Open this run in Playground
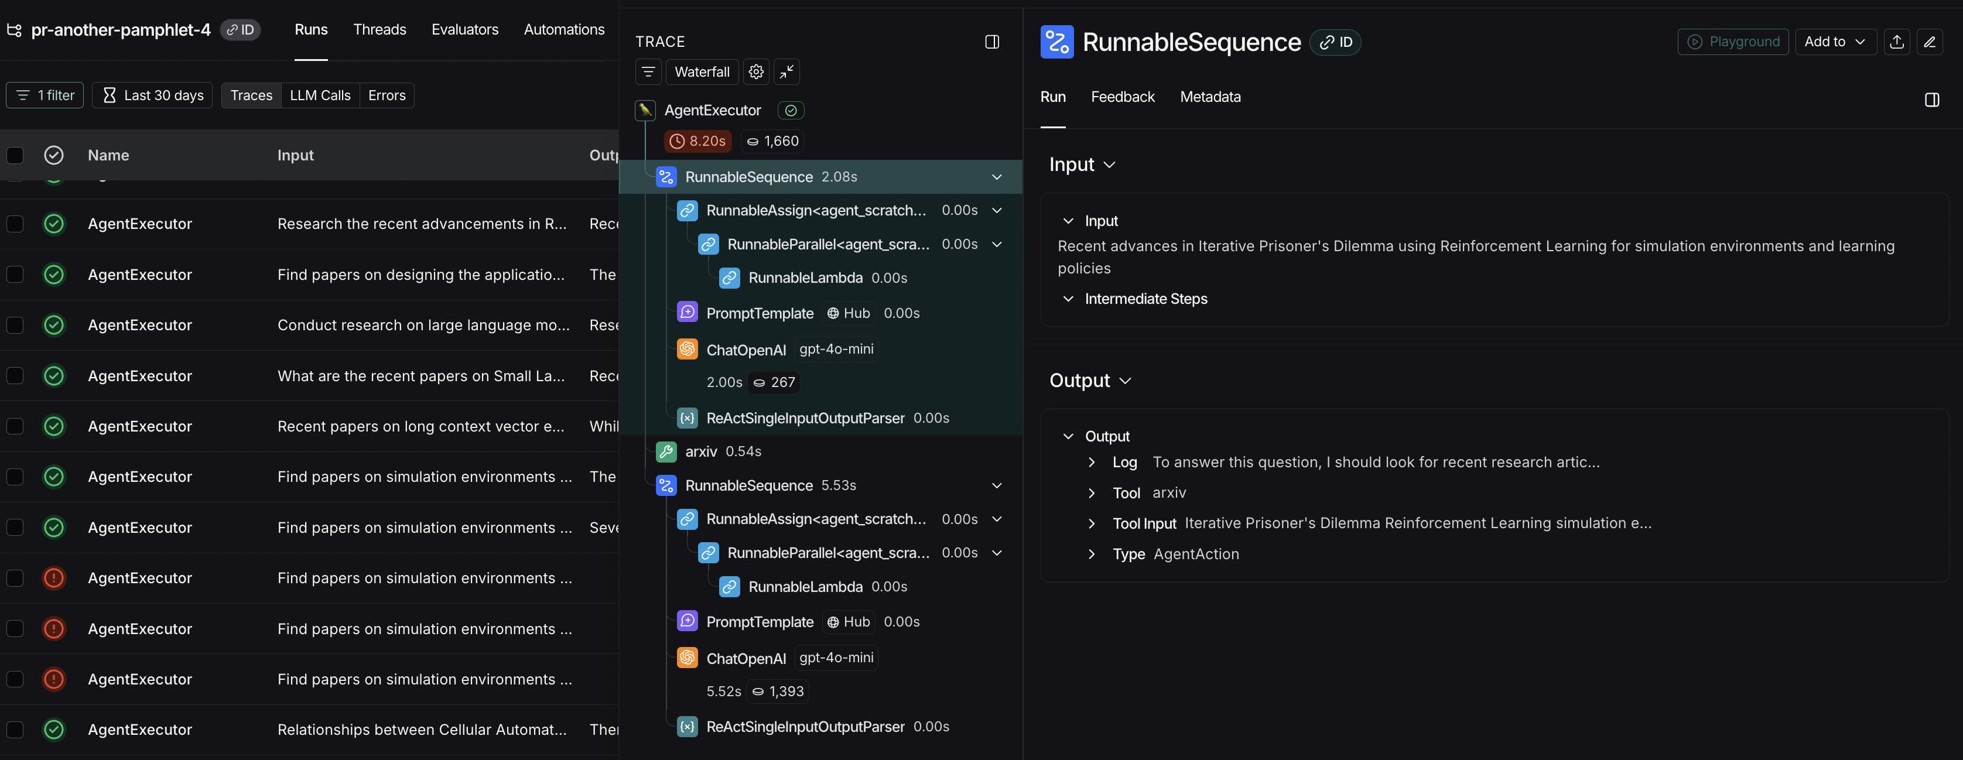 (x=1733, y=42)
